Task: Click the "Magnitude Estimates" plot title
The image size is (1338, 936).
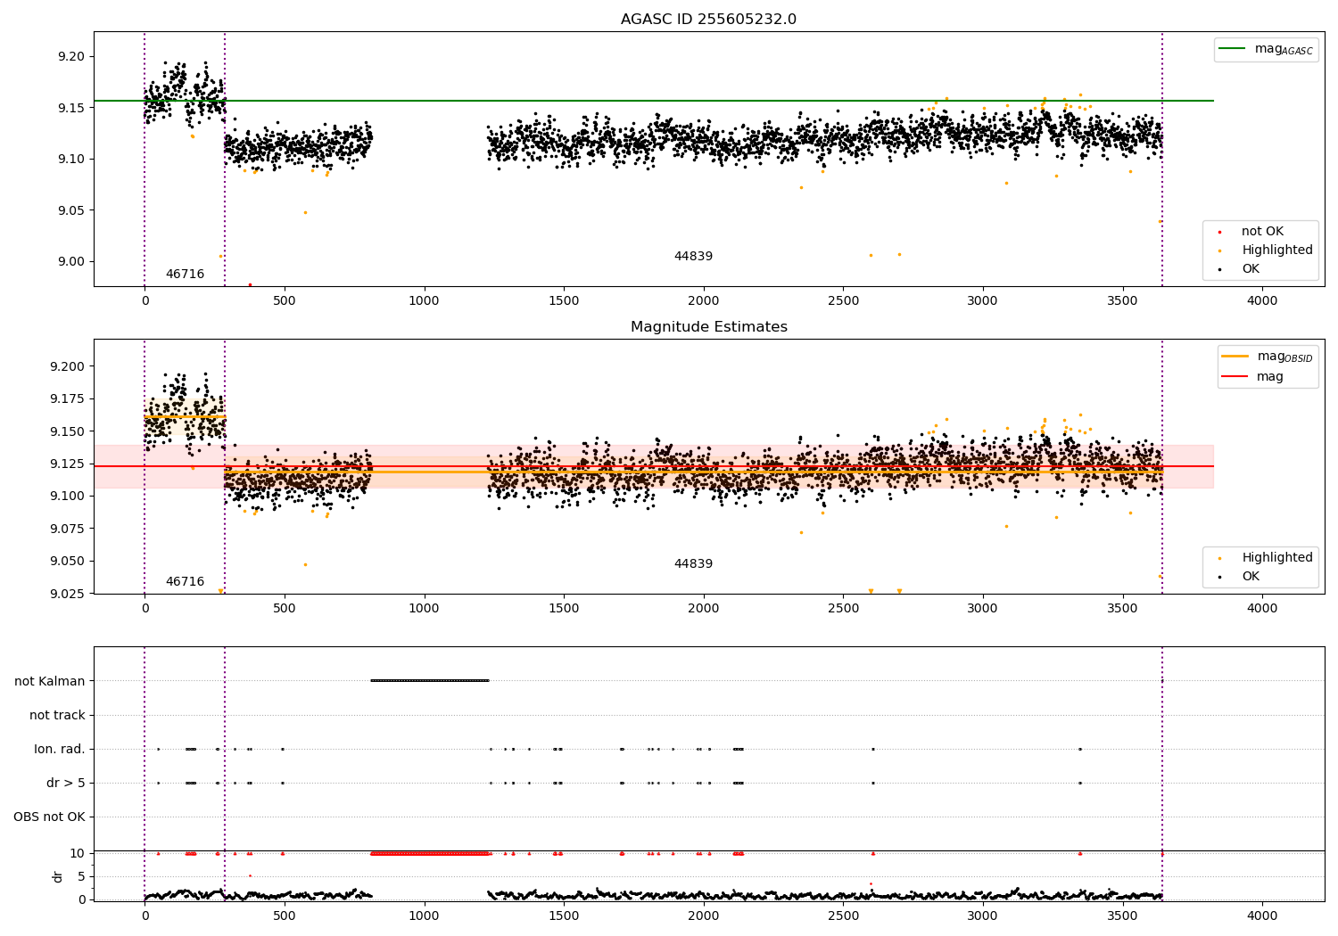Action: tap(708, 327)
